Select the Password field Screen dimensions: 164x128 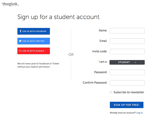coord(127,72)
